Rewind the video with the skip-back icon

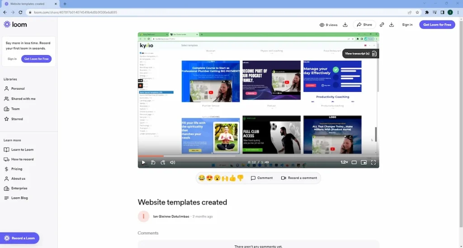[153, 162]
